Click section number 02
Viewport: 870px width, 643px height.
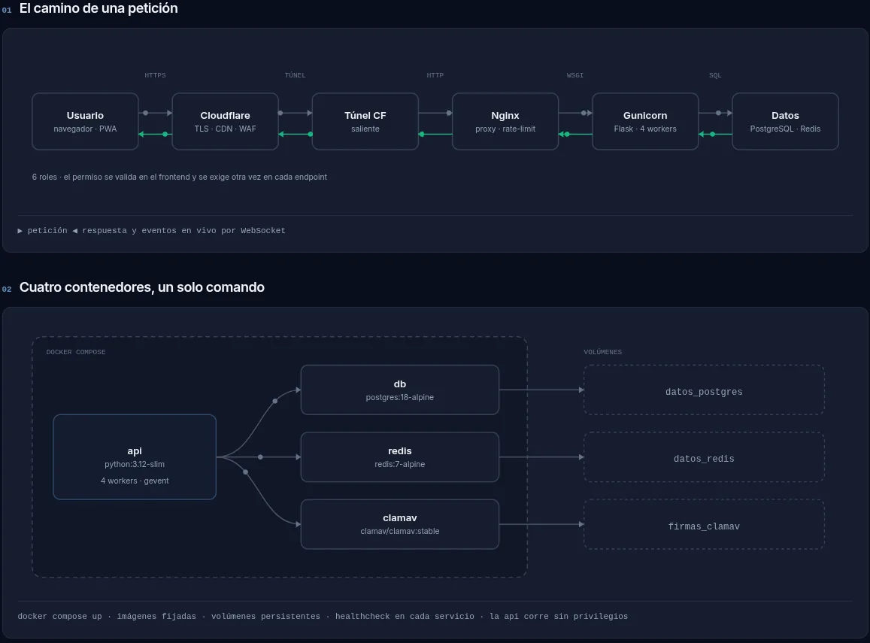pos(7,289)
